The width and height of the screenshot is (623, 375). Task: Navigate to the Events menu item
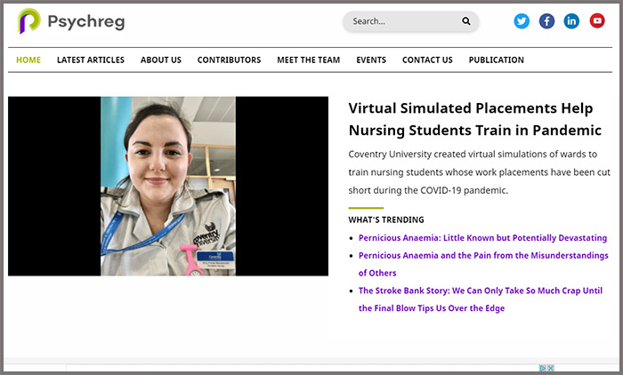tap(371, 60)
